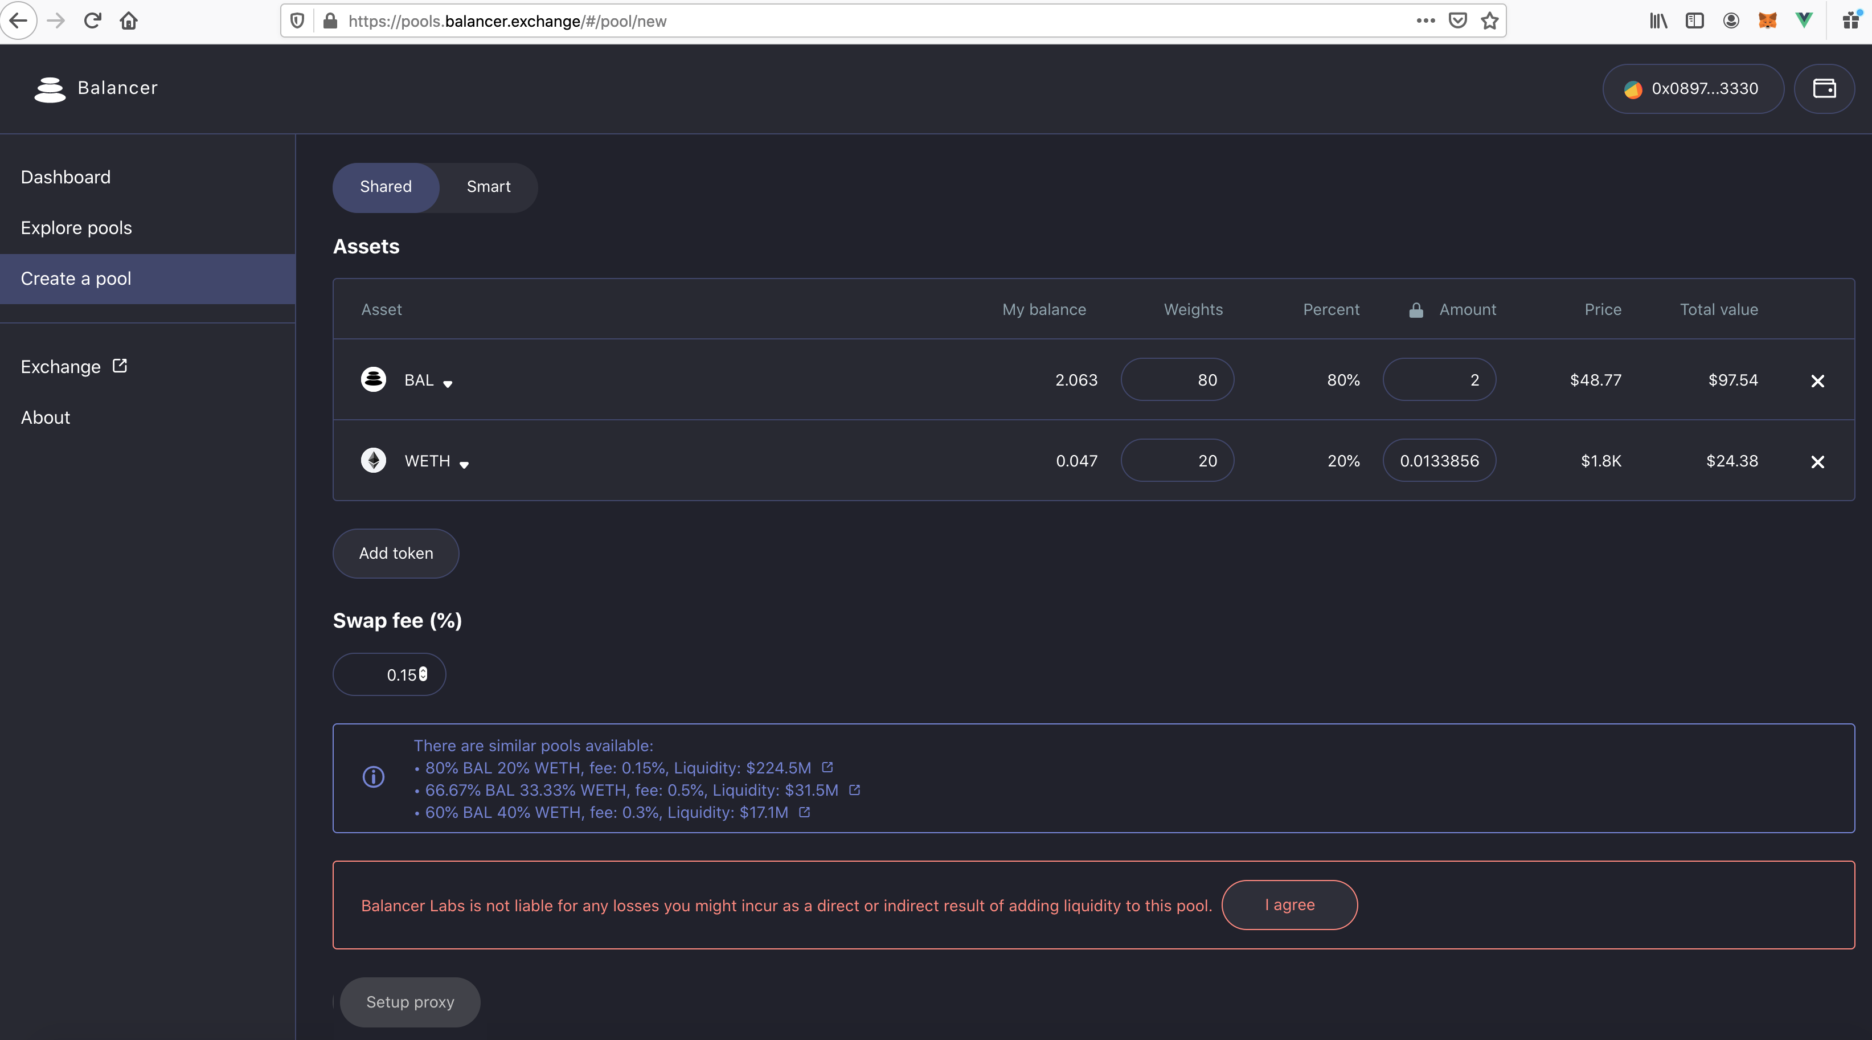Select Create a pool menu item
Image resolution: width=1872 pixels, height=1040 pixels.
coord(148,279)
